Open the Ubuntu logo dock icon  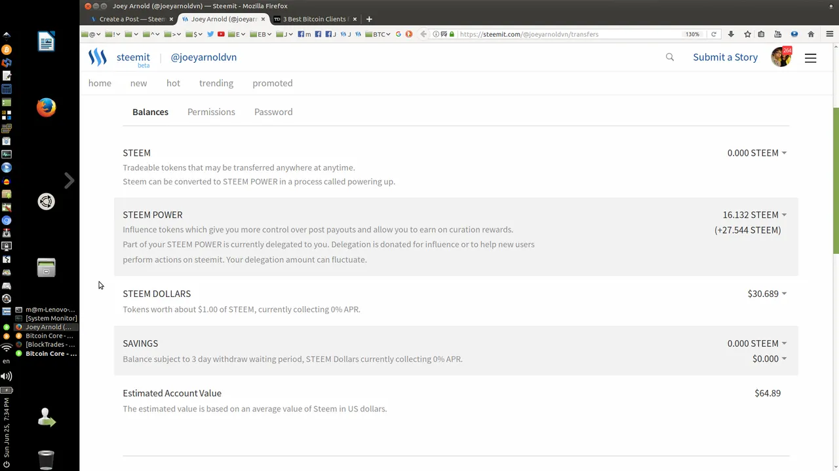46,201
